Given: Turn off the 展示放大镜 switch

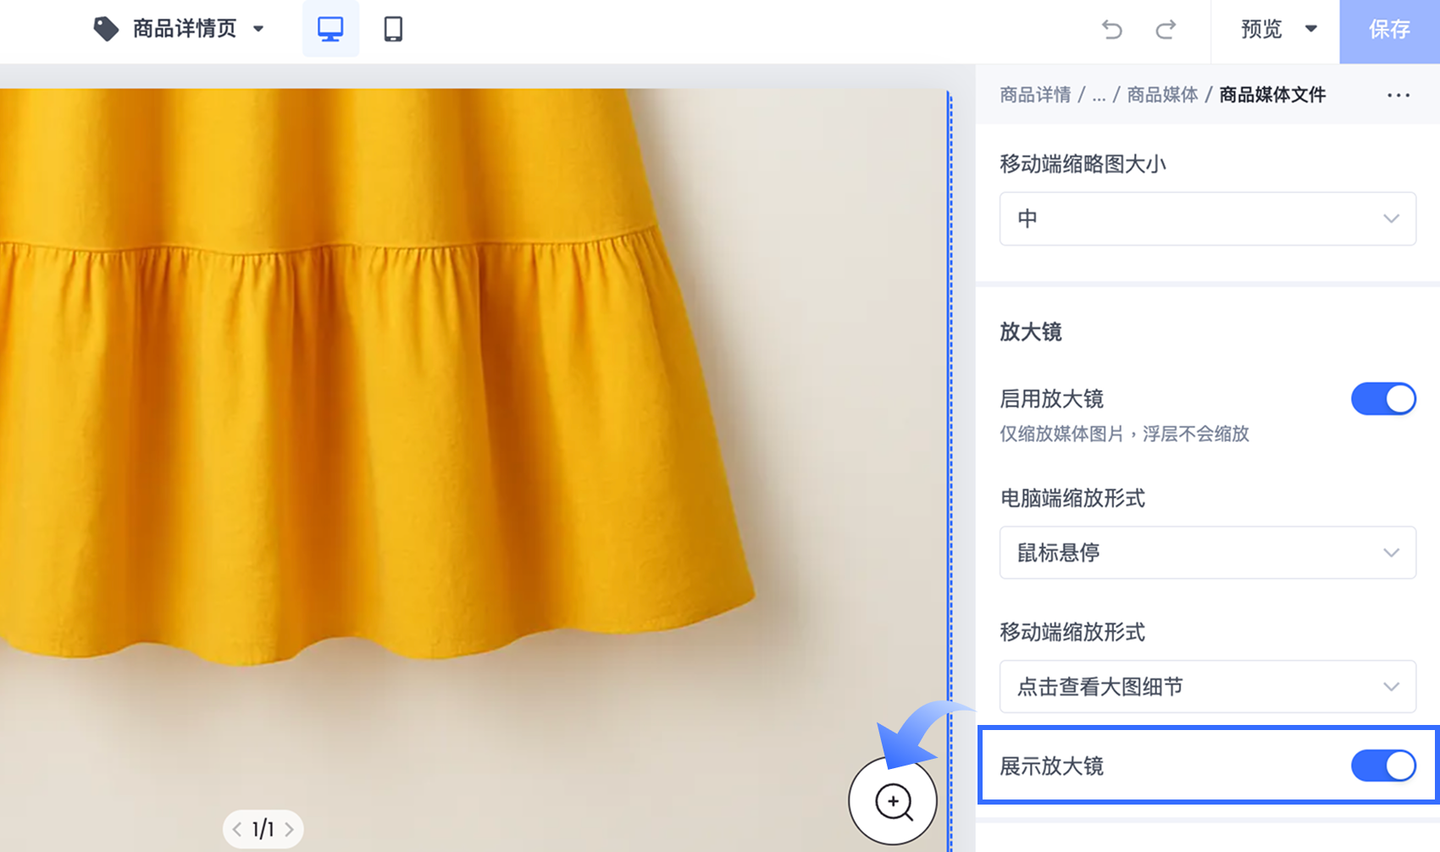Looking at the screenshot, I should pos(1383,765).
